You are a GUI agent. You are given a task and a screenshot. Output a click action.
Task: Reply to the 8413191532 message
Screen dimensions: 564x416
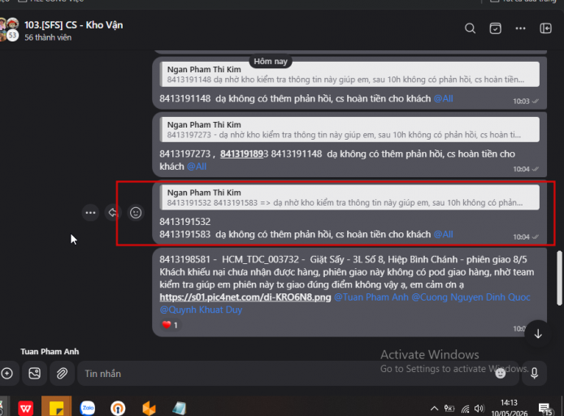point(113,213)
